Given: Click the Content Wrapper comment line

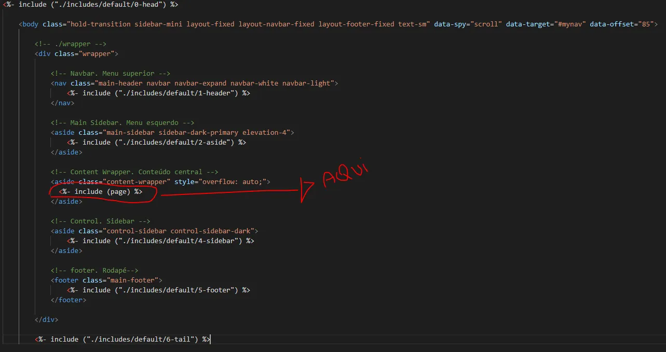Looking at the screenshot, I should point(134,172).
